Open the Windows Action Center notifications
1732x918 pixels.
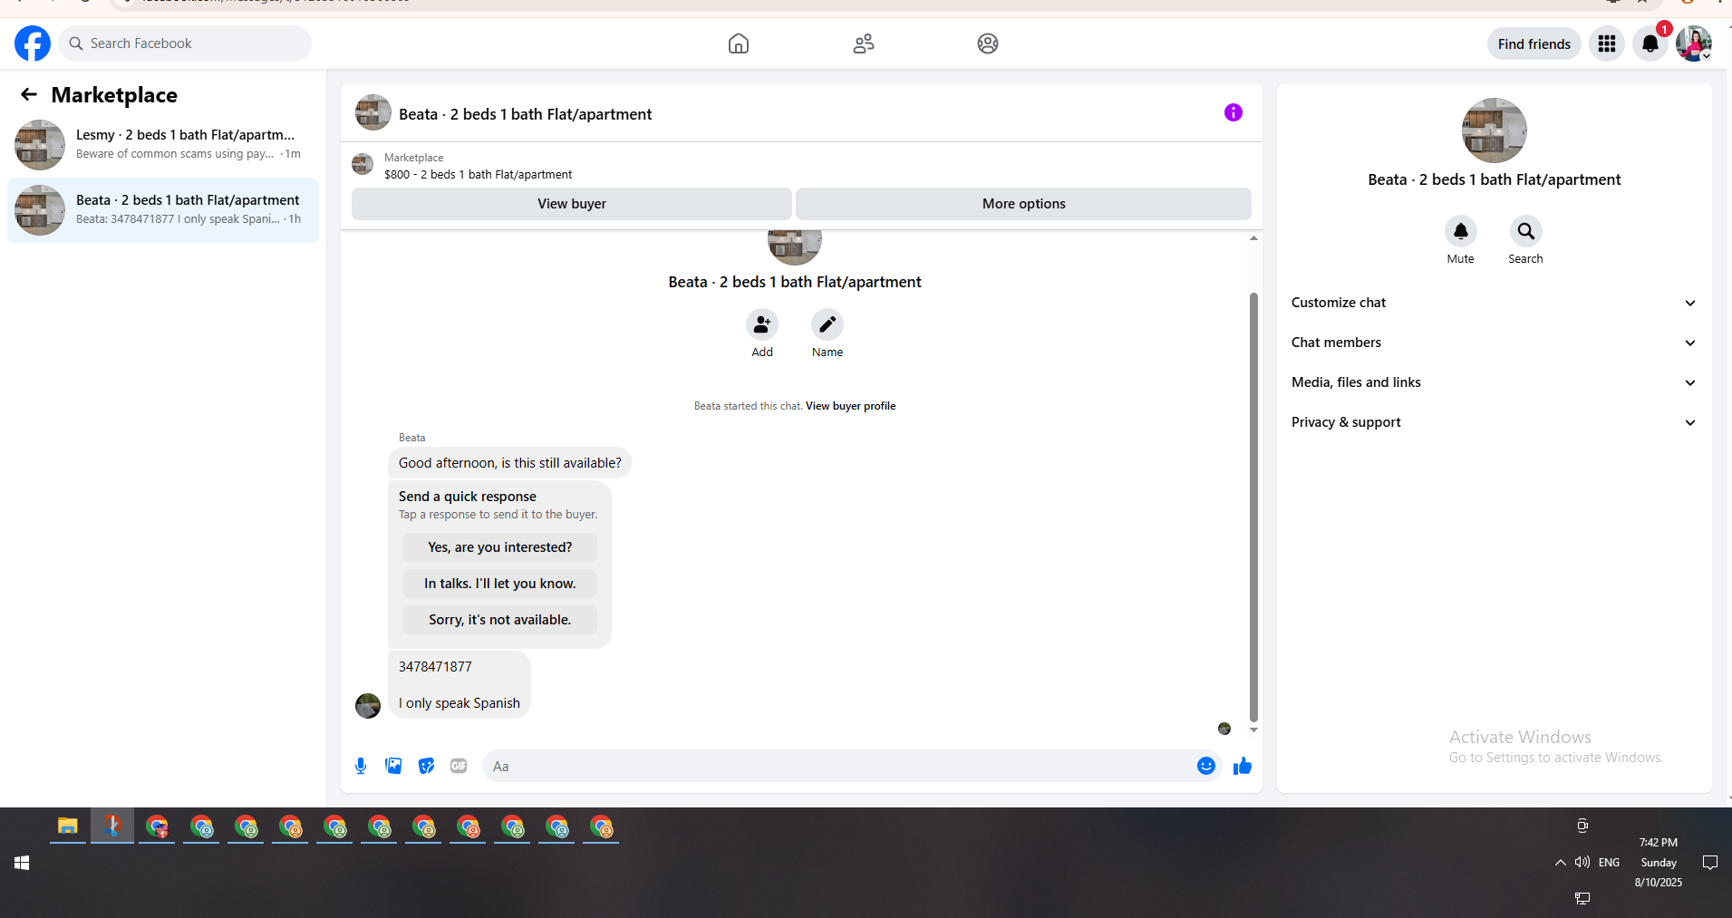[x=1710, y=863]
